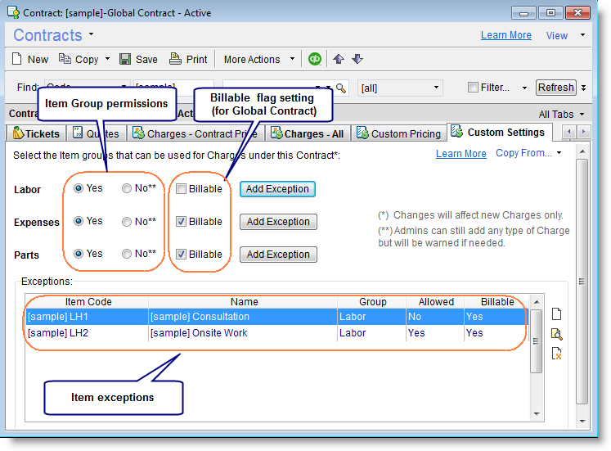
Task: Switch to the Charges - All tab
Action: click(x=307, y=133)
